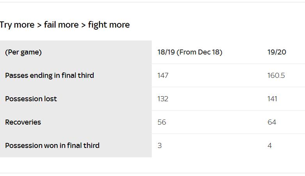Click the 160.5 passes value
Image resolution: width=305 pixels, height=176 pixels.
276,76
